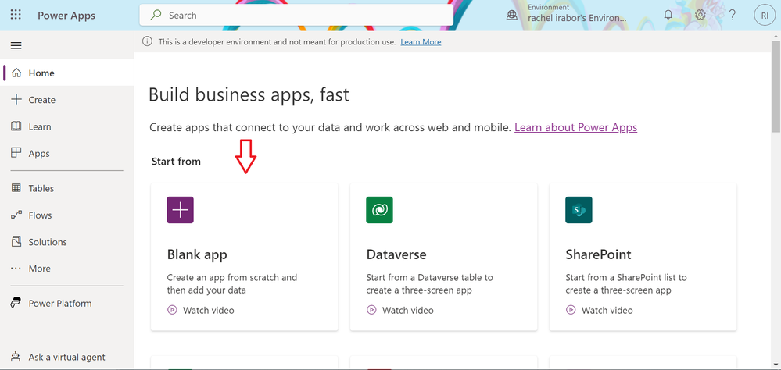Open the Help question mark icon
The image size is (781, 370).
pyautogui.click(x=733, y=16)
